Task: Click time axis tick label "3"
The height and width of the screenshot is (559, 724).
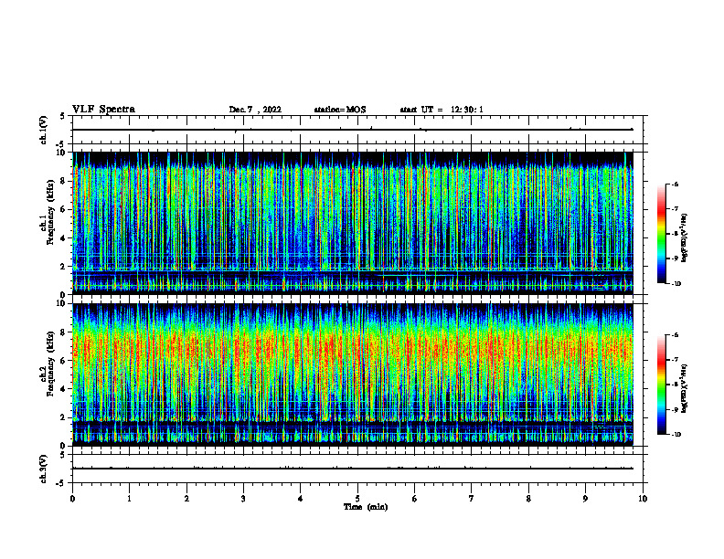Action: pyautogui.click(x=243, y=499)
